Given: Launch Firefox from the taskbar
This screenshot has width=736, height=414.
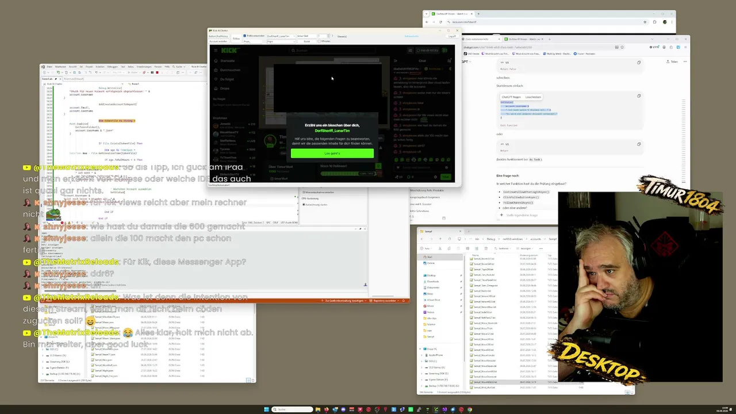Looking at the screenshot, I should point(327,409).
